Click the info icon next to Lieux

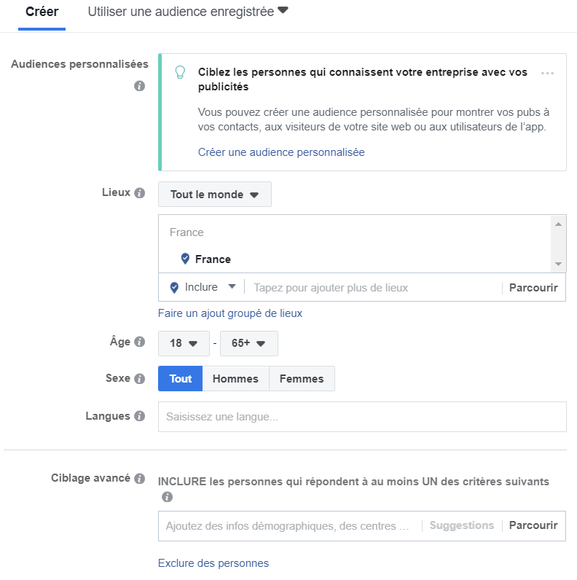tap(140, 193)
